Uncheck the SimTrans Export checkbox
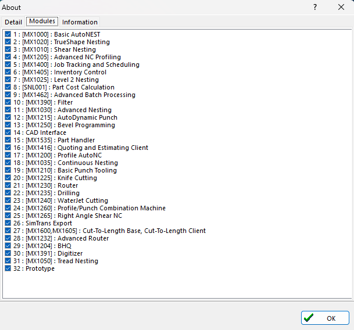The width and height of the screenshot is (354, 330). (8, 223)
